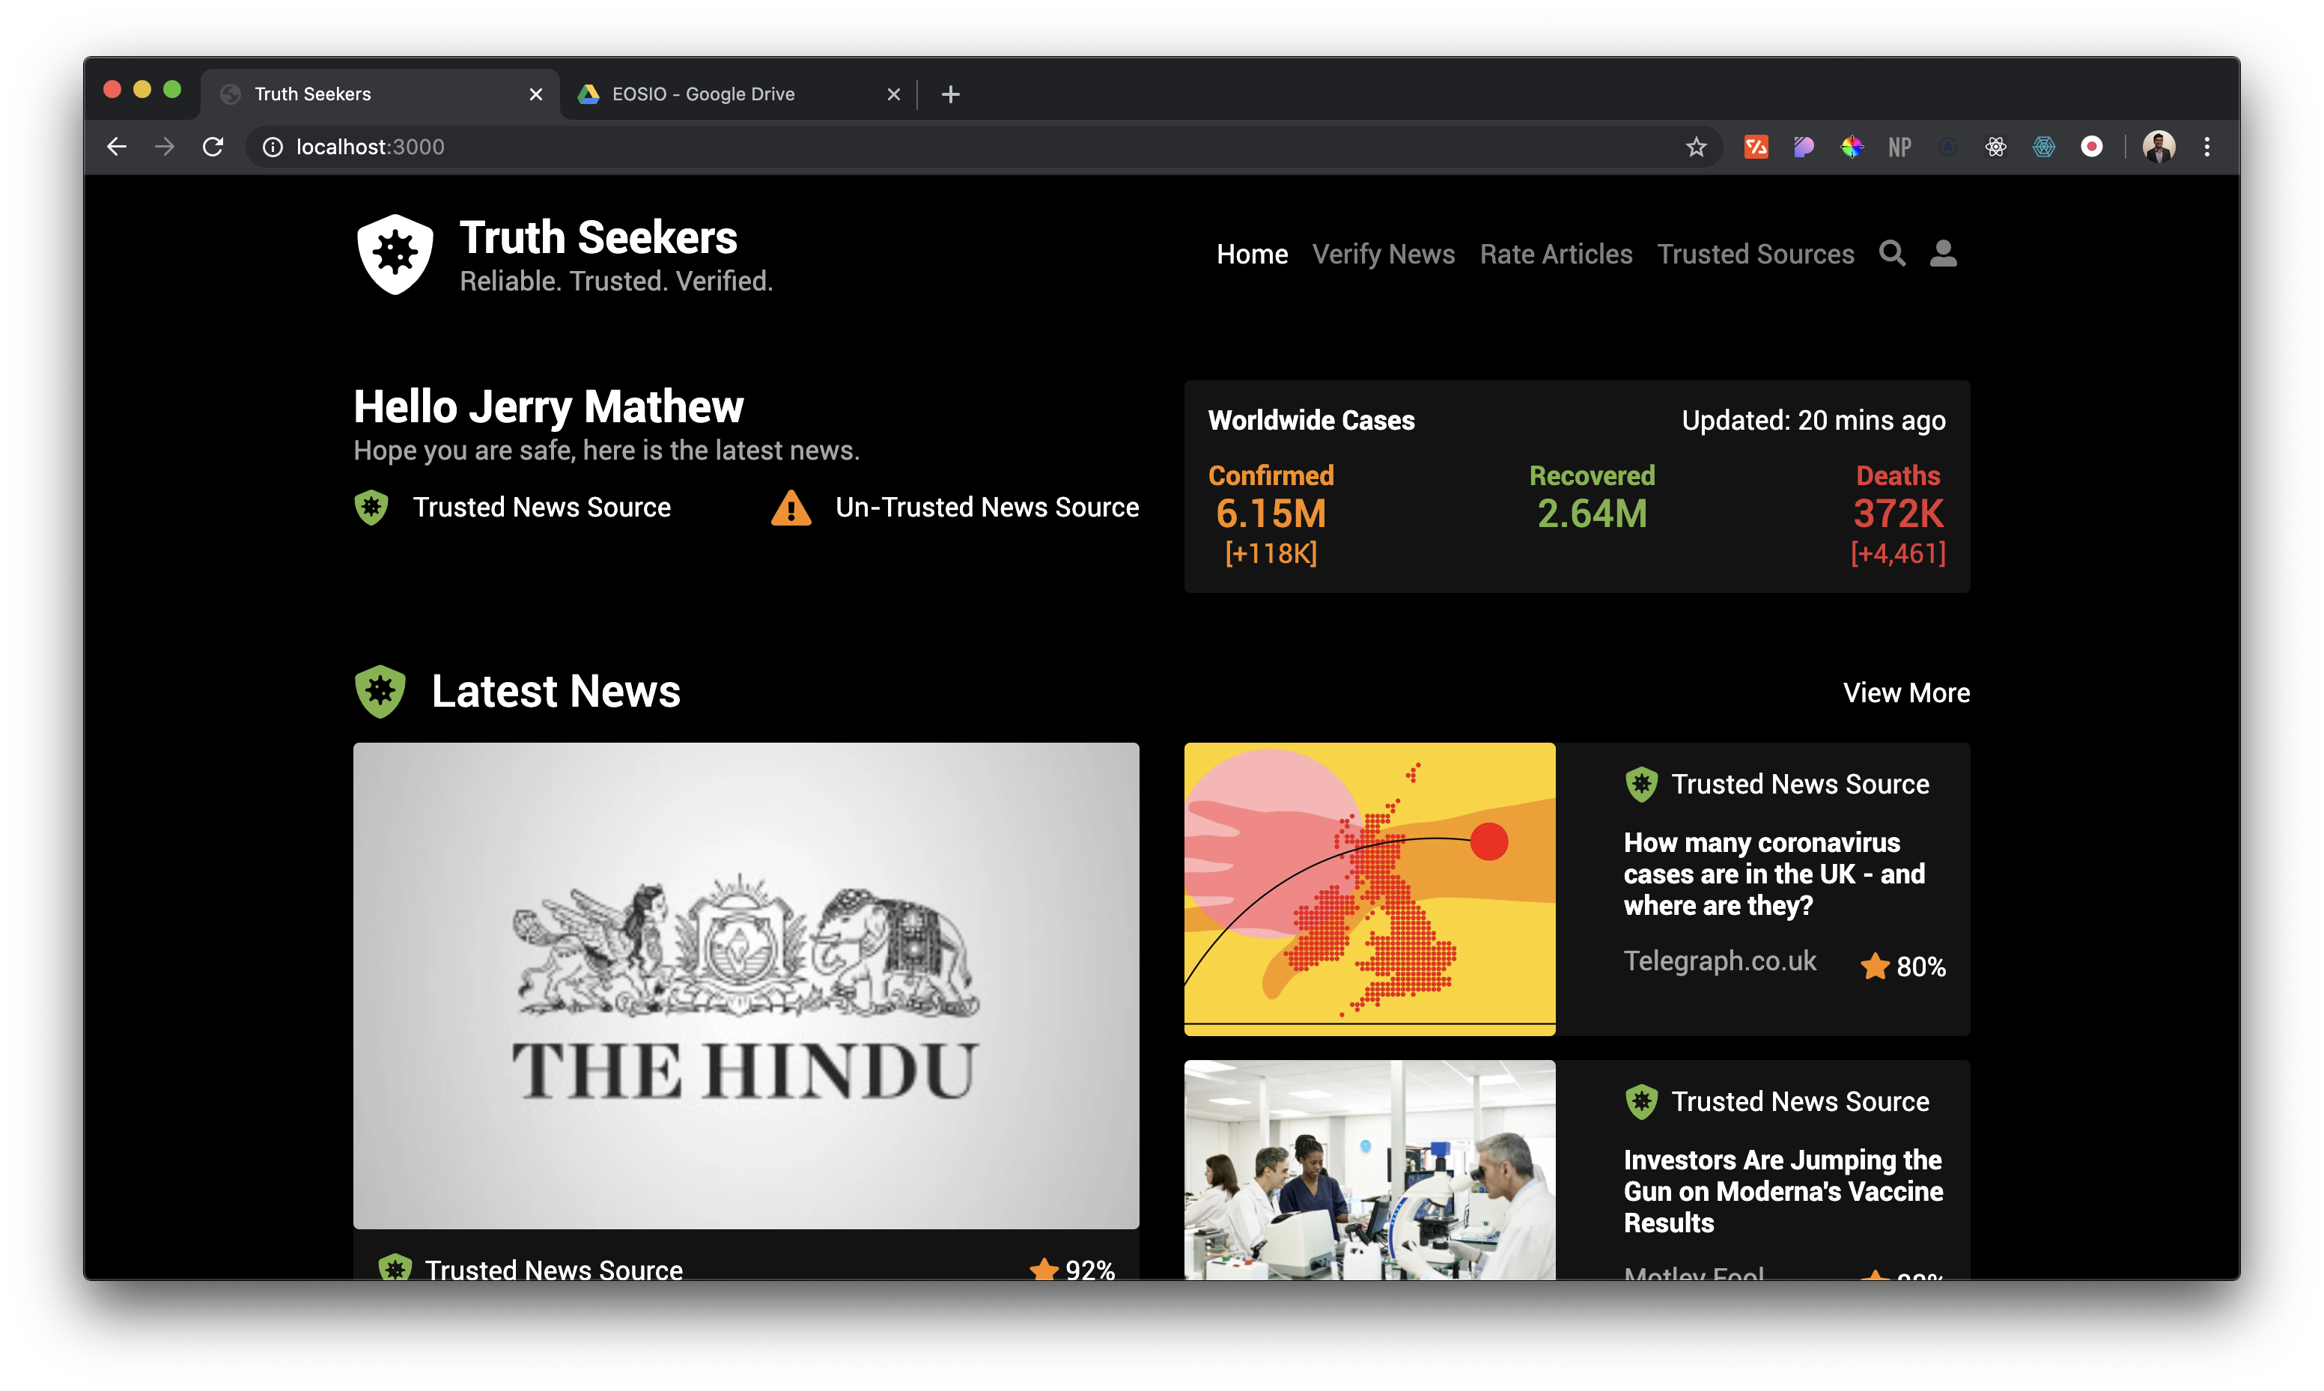Open the Chrome three-dot menu
This screenshot has width=2324, height=1391.
[2207, 147]
